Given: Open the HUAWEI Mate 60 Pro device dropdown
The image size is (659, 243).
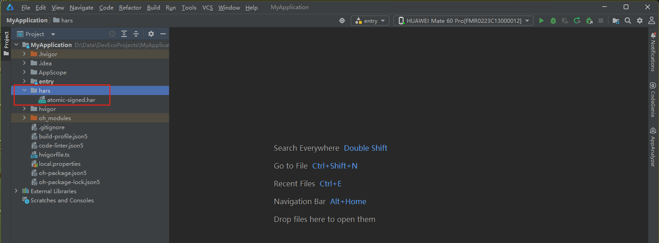Looking at the screenshot, I should pos(463,21).
